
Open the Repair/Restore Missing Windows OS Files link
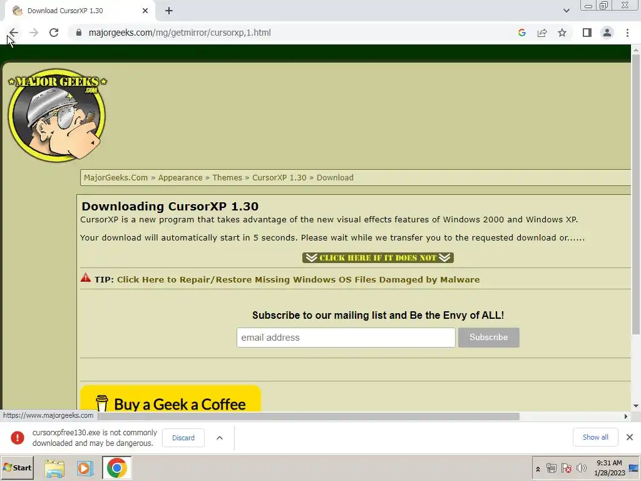point(299,280)
